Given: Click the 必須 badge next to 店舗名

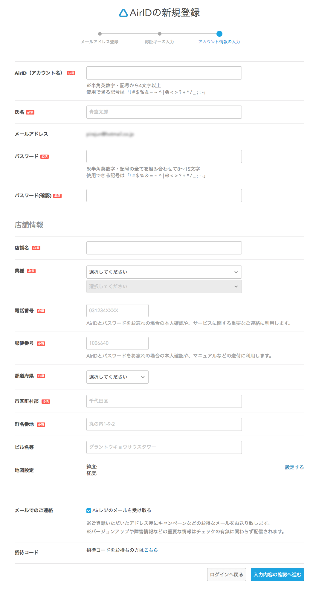Looking at the screenshot, I should 36,248.
